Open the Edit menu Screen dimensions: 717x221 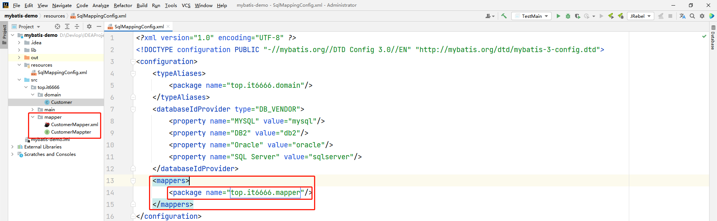(29, 5)
